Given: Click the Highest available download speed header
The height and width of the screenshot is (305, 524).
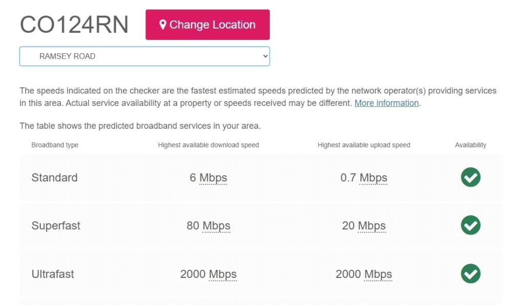Looking at the screenshot, I should point(208,145).
